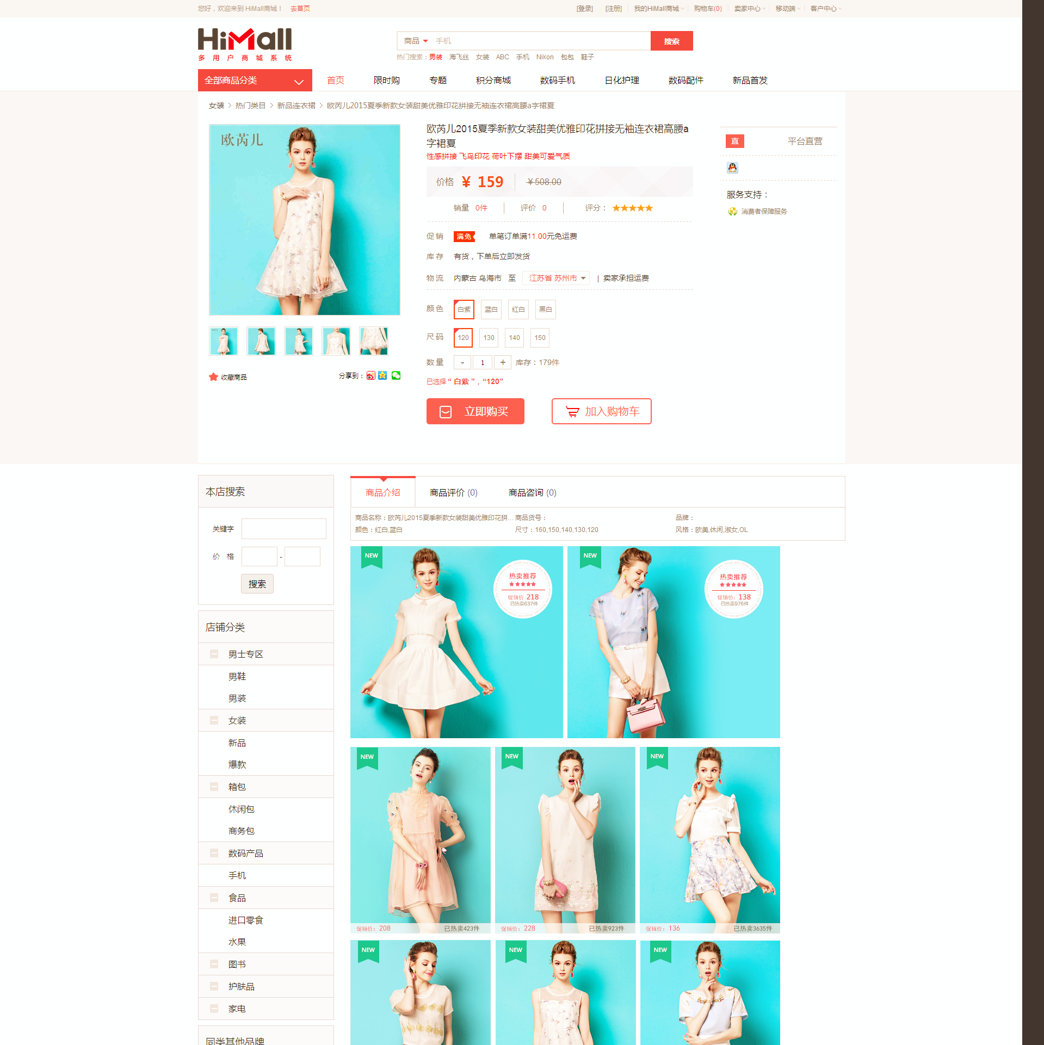Click the favorite star to collect product
The height and width of the screenshot is (1045, 1044).
pyautogui.click(x=213, y=377)
